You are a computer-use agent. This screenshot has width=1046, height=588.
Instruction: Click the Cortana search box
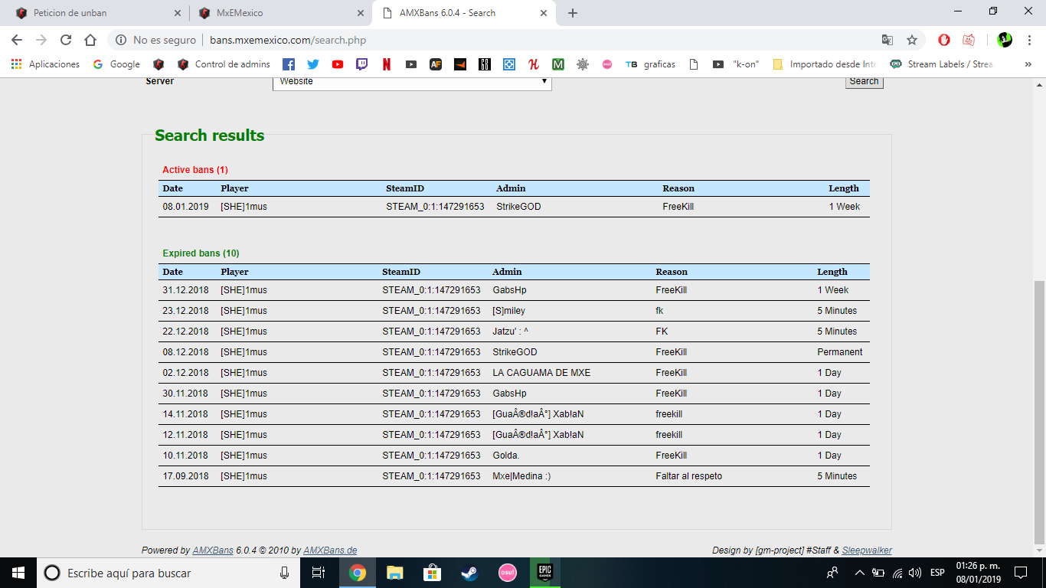click(x=168, y=573)
